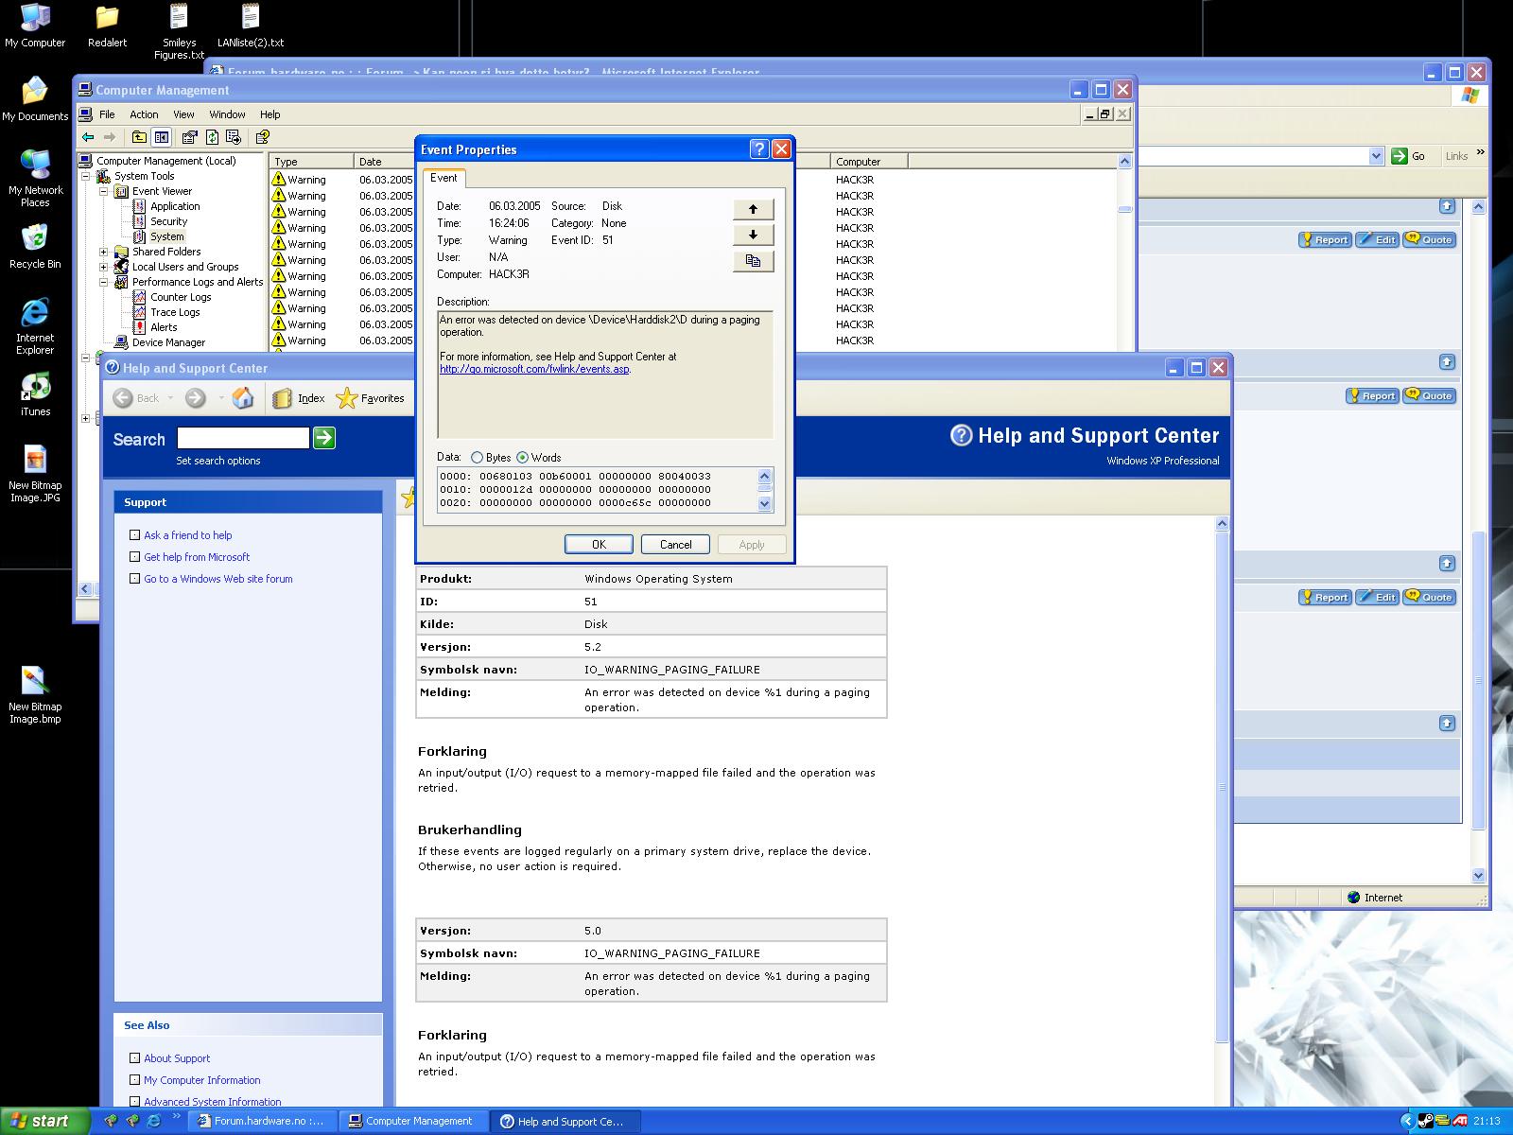Open Internet Explorer desktop icon
The image size is (1513, 1135).
pos(35,326)
